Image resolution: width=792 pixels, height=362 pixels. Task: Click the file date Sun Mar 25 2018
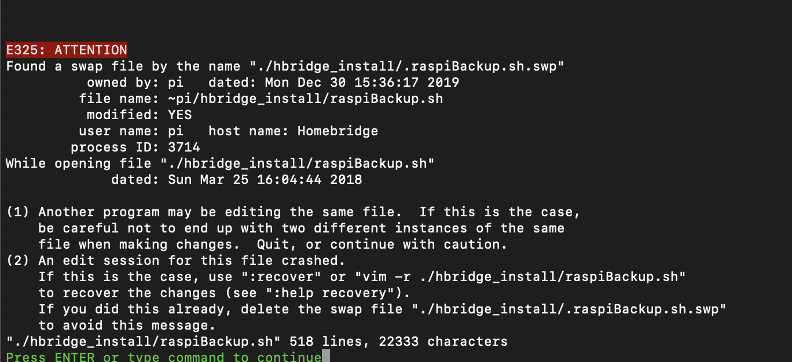click(265, 180)
